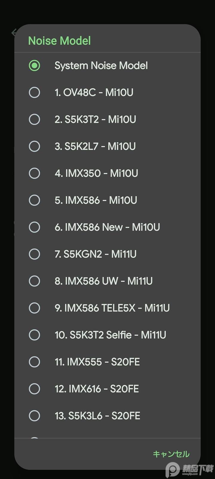The image size is (215, 479).
Task: Select IMX586 UW - Mi11U option
Action: coord(34,281)
